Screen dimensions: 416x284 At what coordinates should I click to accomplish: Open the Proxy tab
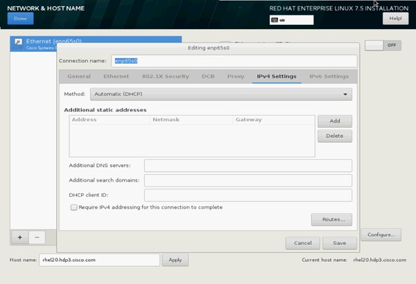[x=236, y=76]
